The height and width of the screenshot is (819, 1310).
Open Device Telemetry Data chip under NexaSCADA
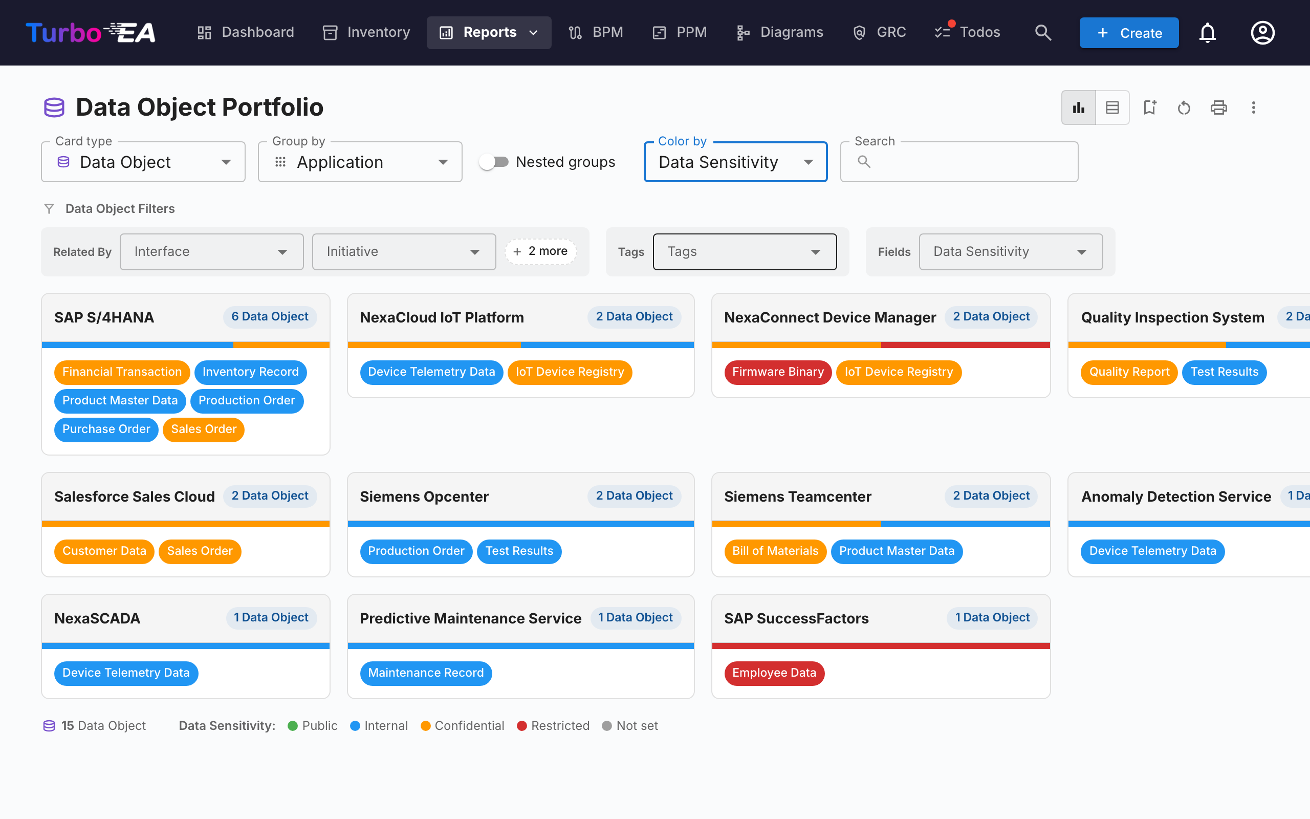point(125,673)
